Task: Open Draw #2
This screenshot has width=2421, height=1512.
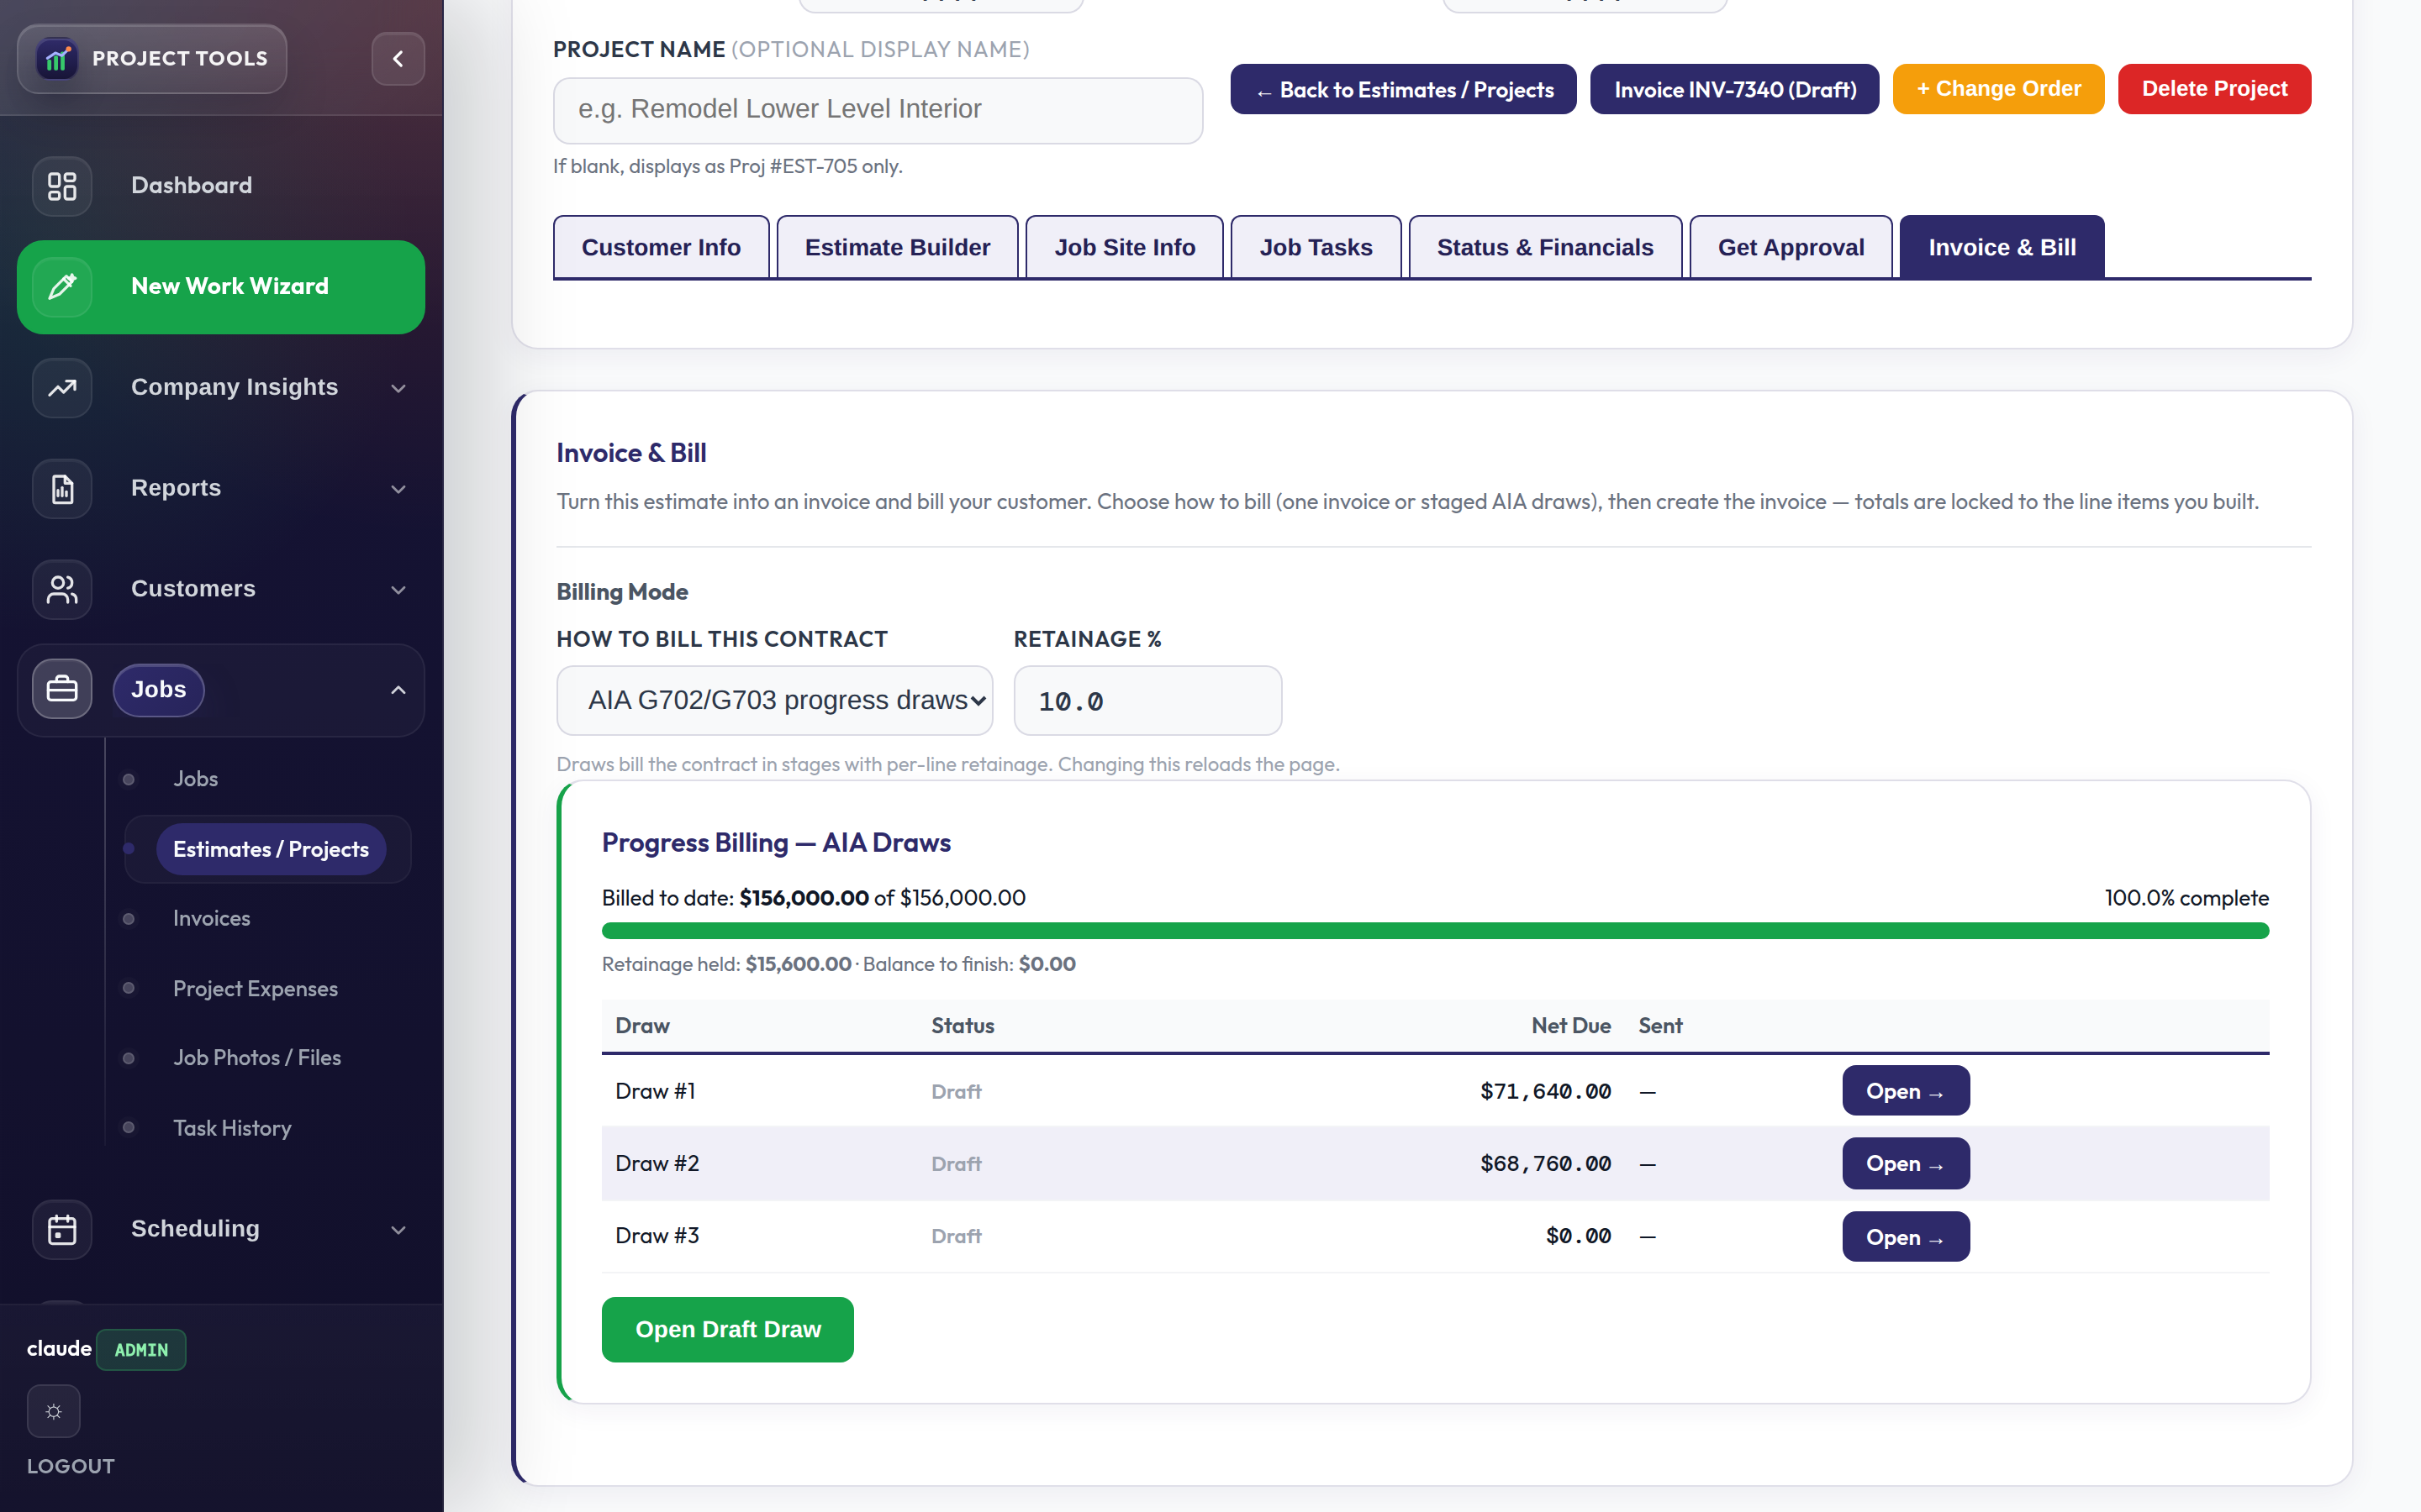Action: tap(1906, 1164)
